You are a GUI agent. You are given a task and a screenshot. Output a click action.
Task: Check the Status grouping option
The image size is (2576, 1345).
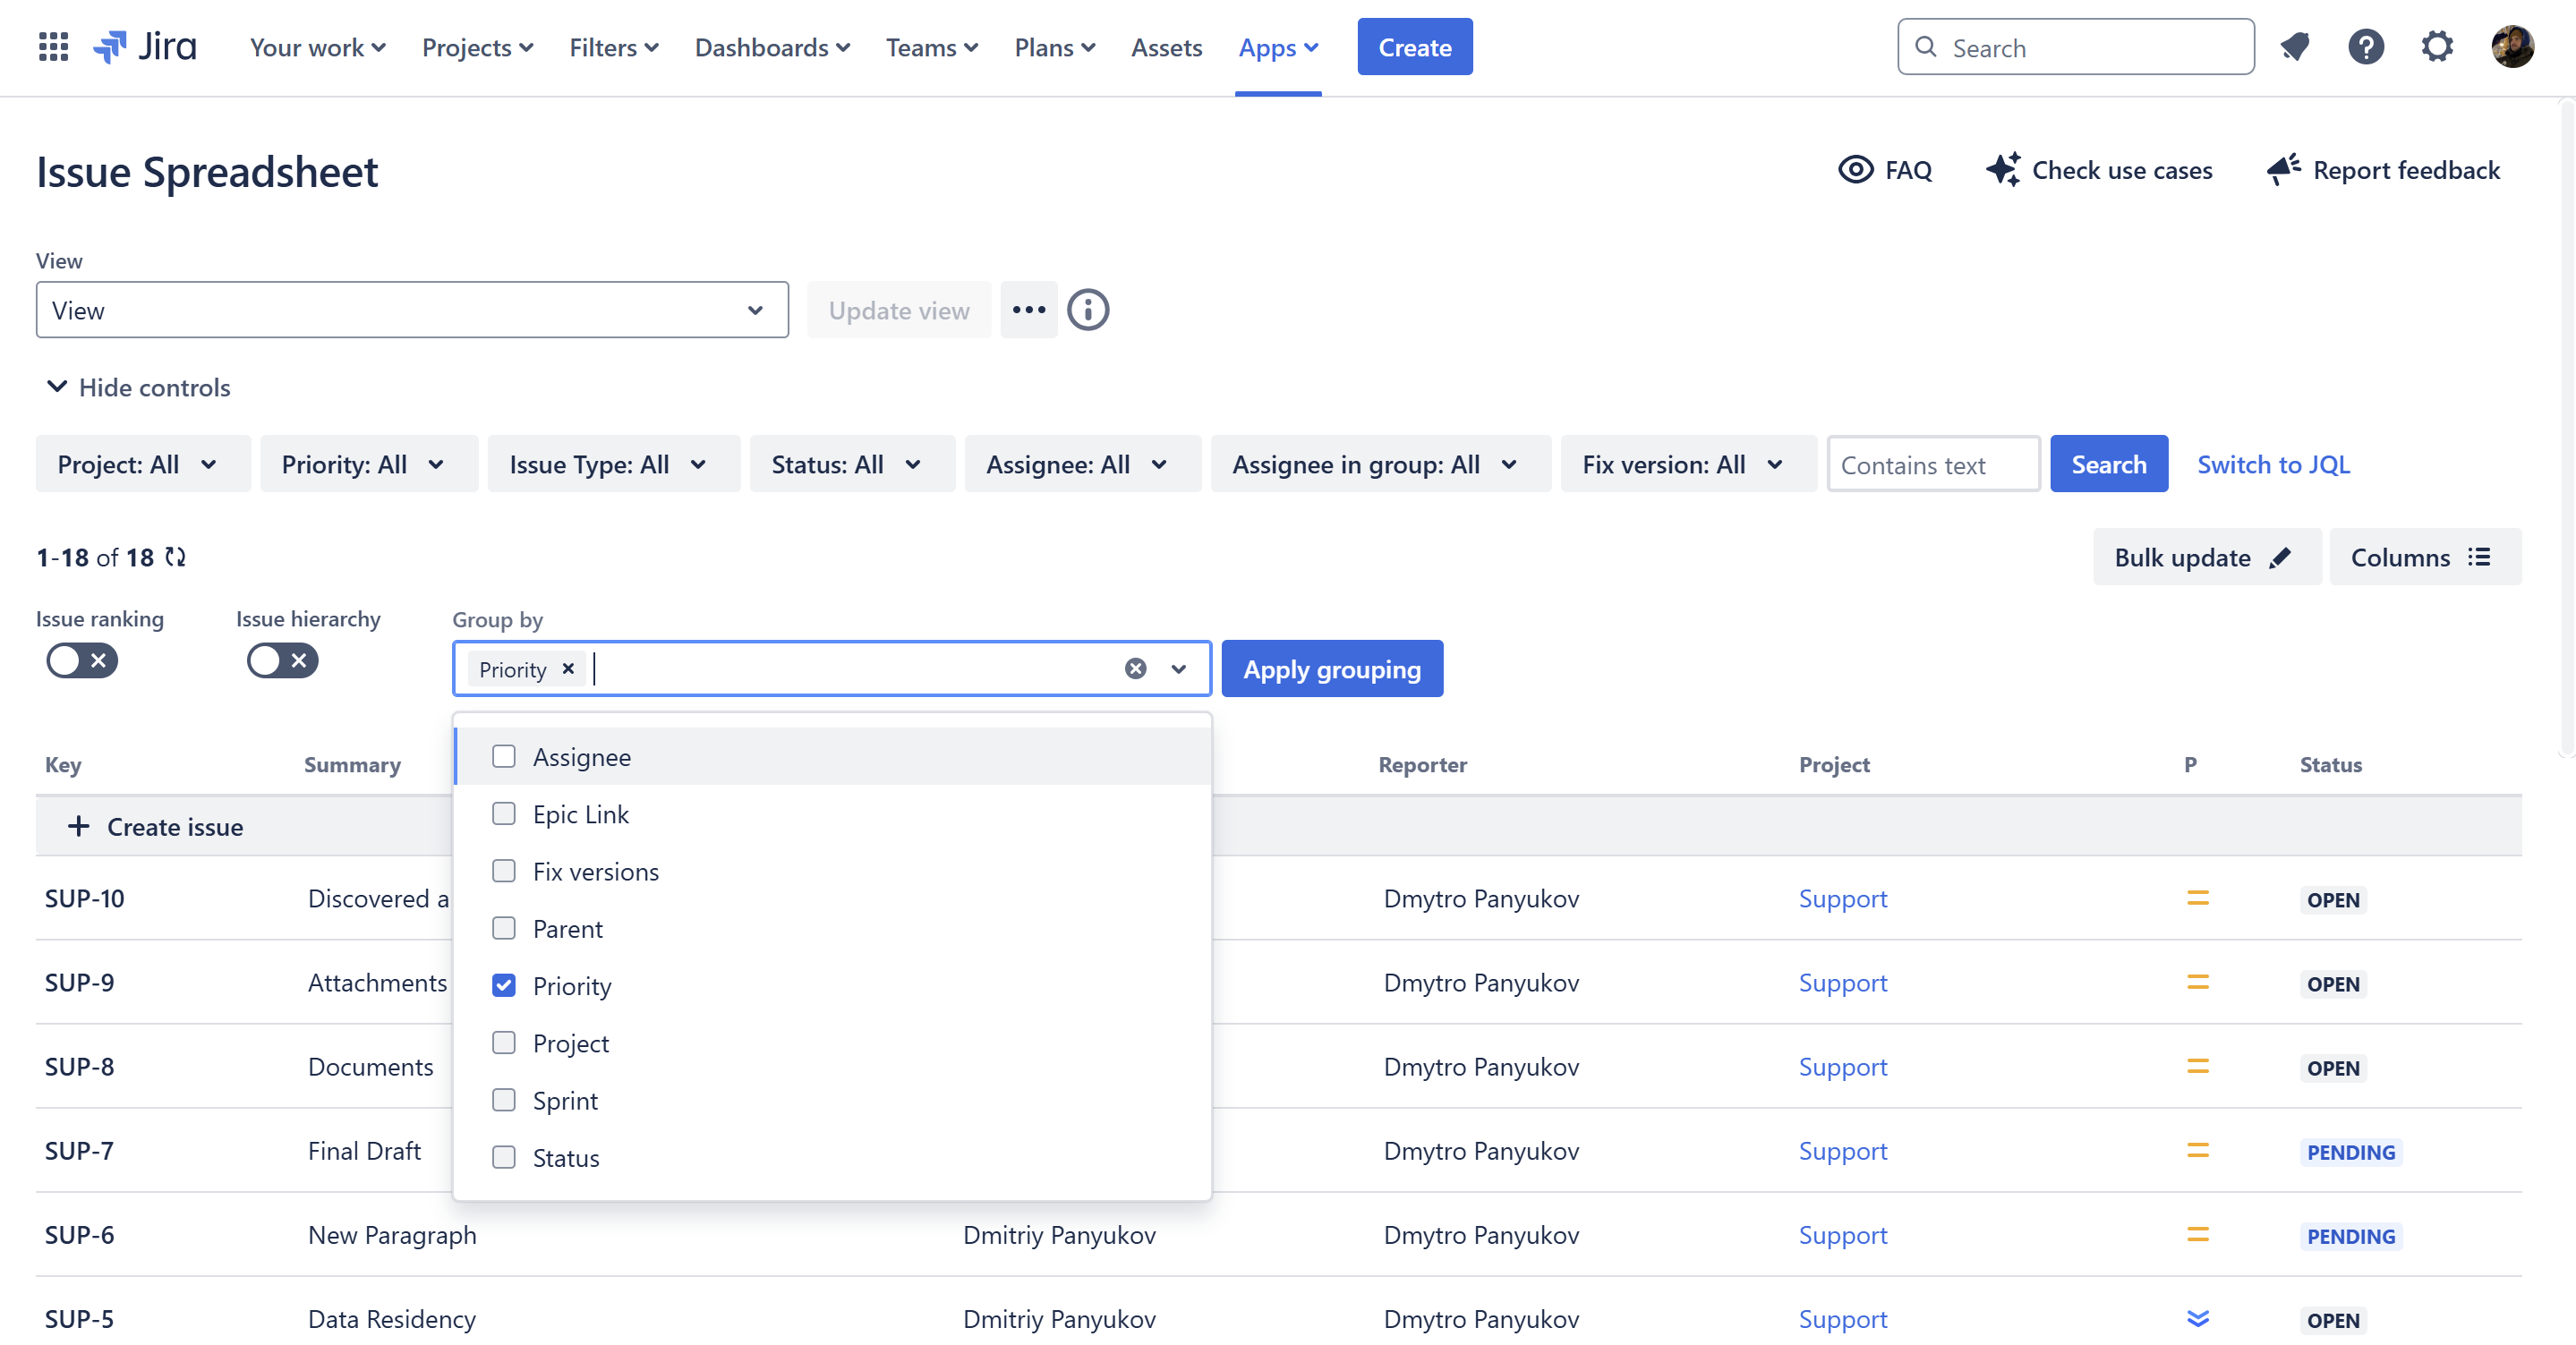coord(504,1158)
